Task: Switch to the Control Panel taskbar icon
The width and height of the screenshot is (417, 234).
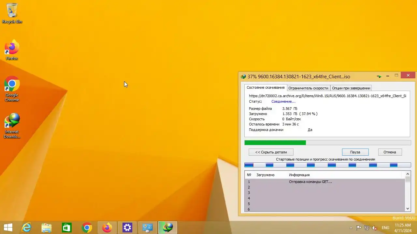Action: (148, 228)
